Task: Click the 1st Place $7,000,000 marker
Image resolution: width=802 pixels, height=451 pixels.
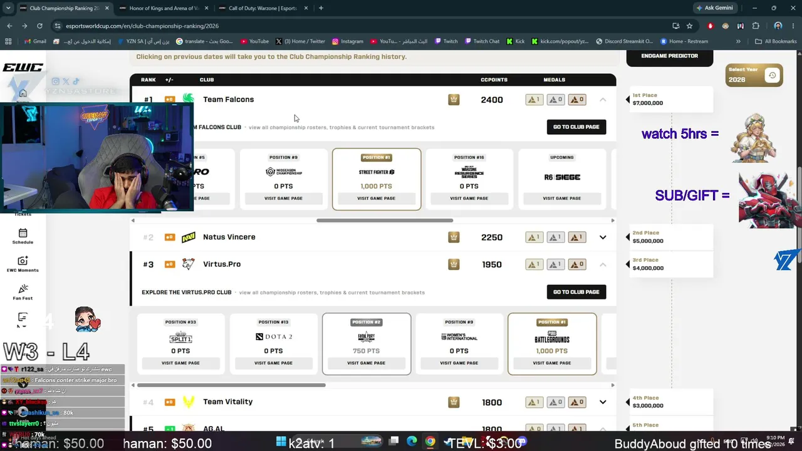Action: coord(670,99)
